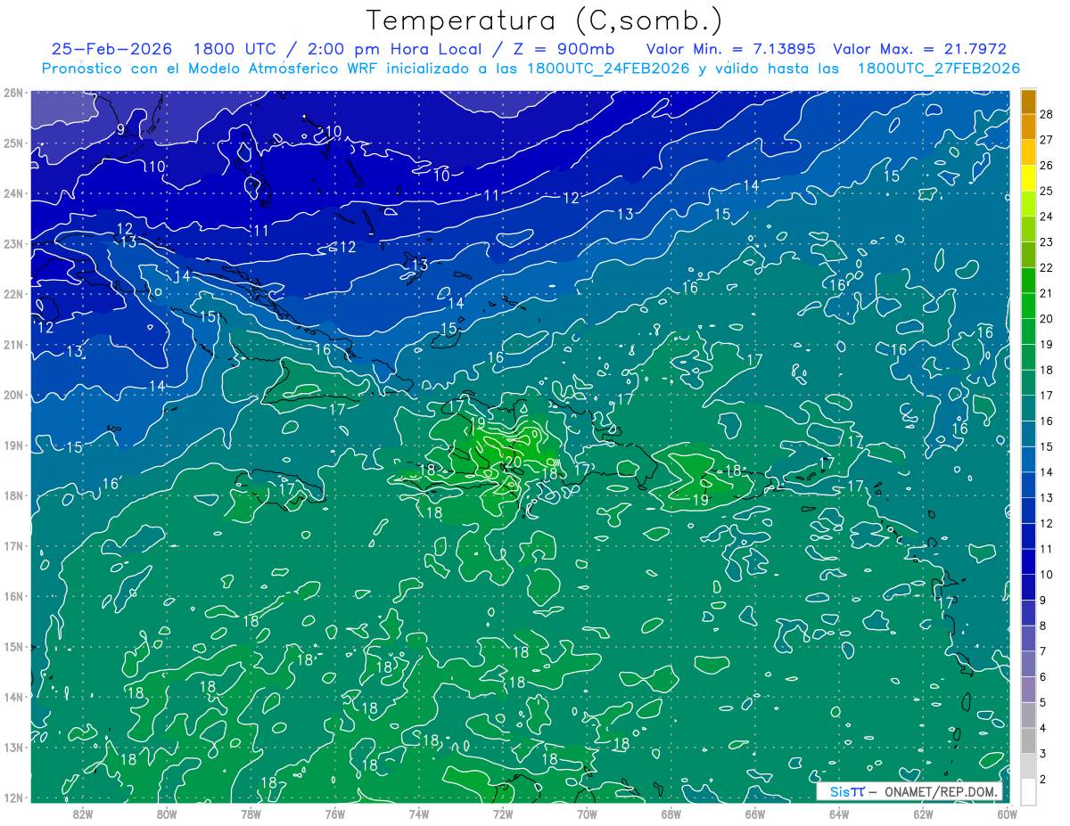Click the "20N" latitude axis label
This screenshot has height=826, width=1070.
(x=12, y=395)
